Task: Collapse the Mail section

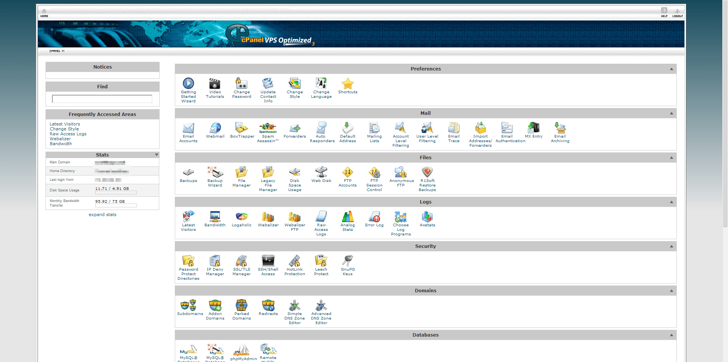Action: click(671, 113)
